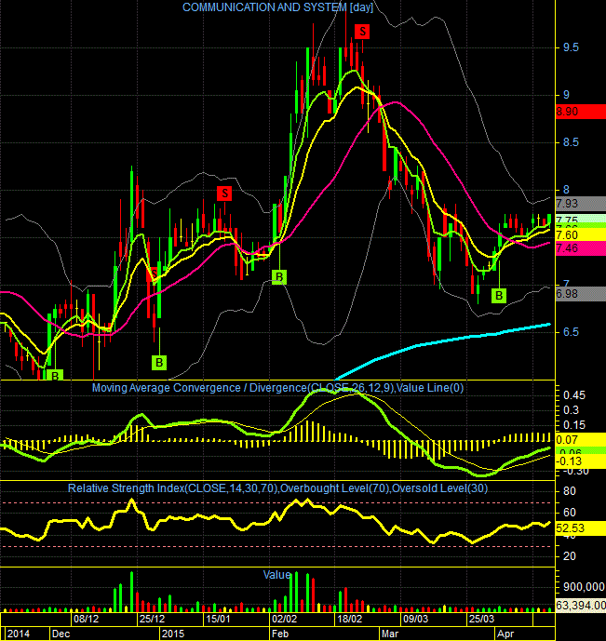Viewport: 606px width, 641px height.
Task: Click the 63,394.00 volume value label
Action: click(581, 606)
